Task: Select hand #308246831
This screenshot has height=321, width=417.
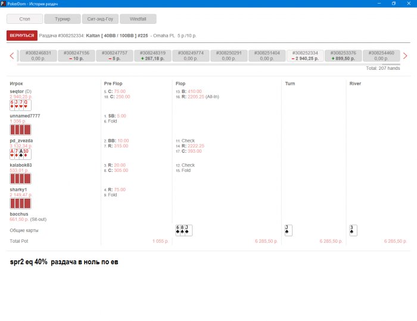Action: pos(38,55)
